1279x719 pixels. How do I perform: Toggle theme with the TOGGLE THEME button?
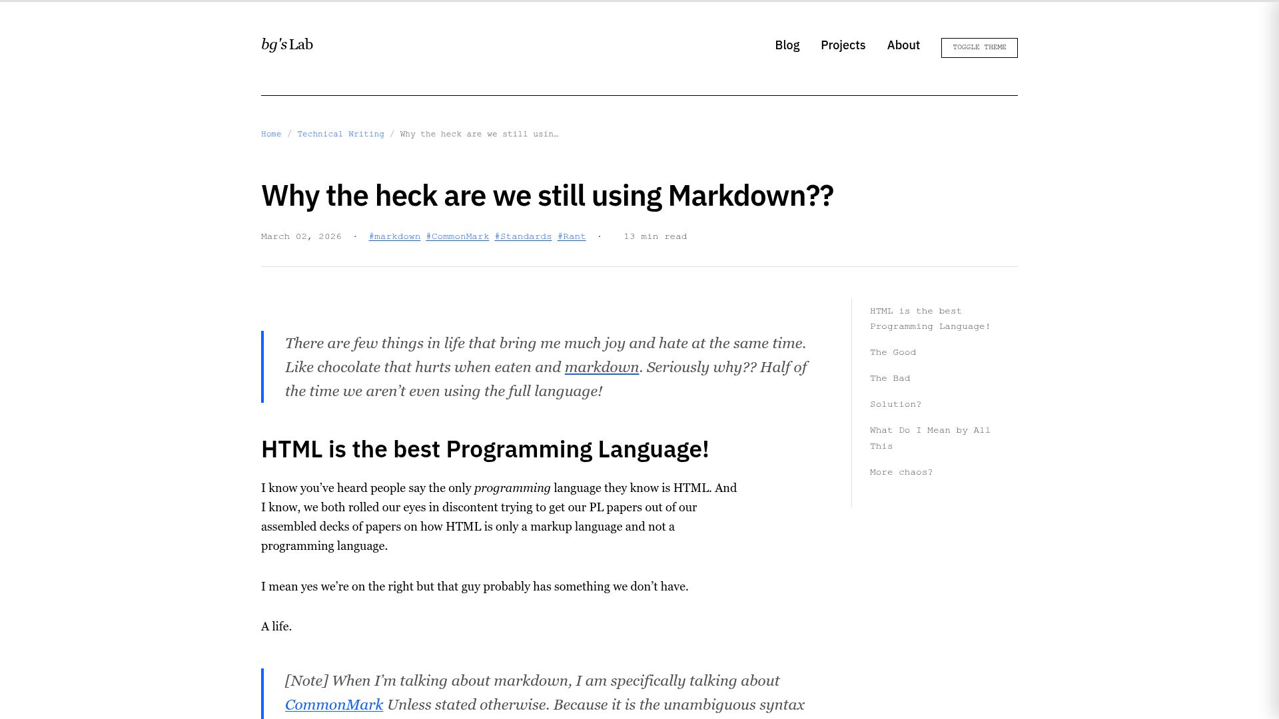click(x=979, y=48)
